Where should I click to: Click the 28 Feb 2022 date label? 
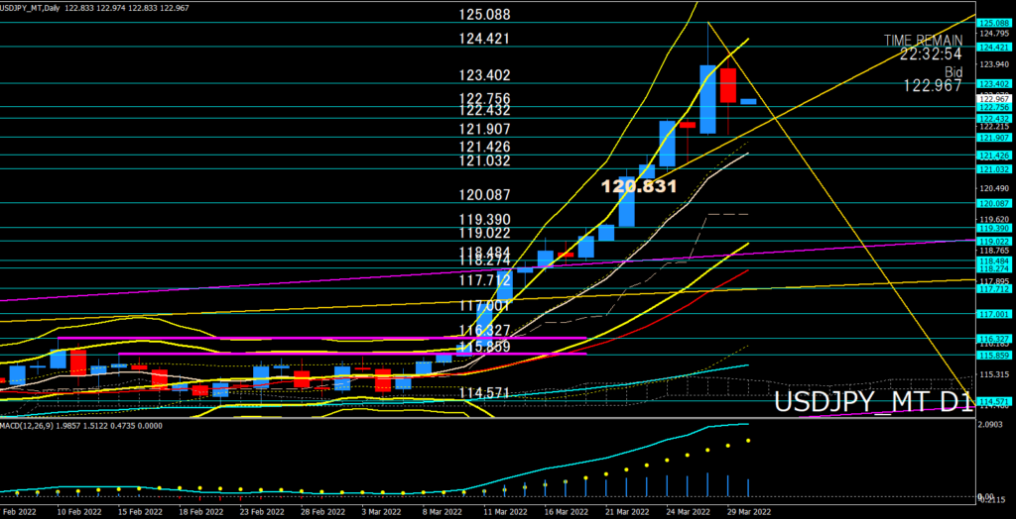(x=322, y=511)
